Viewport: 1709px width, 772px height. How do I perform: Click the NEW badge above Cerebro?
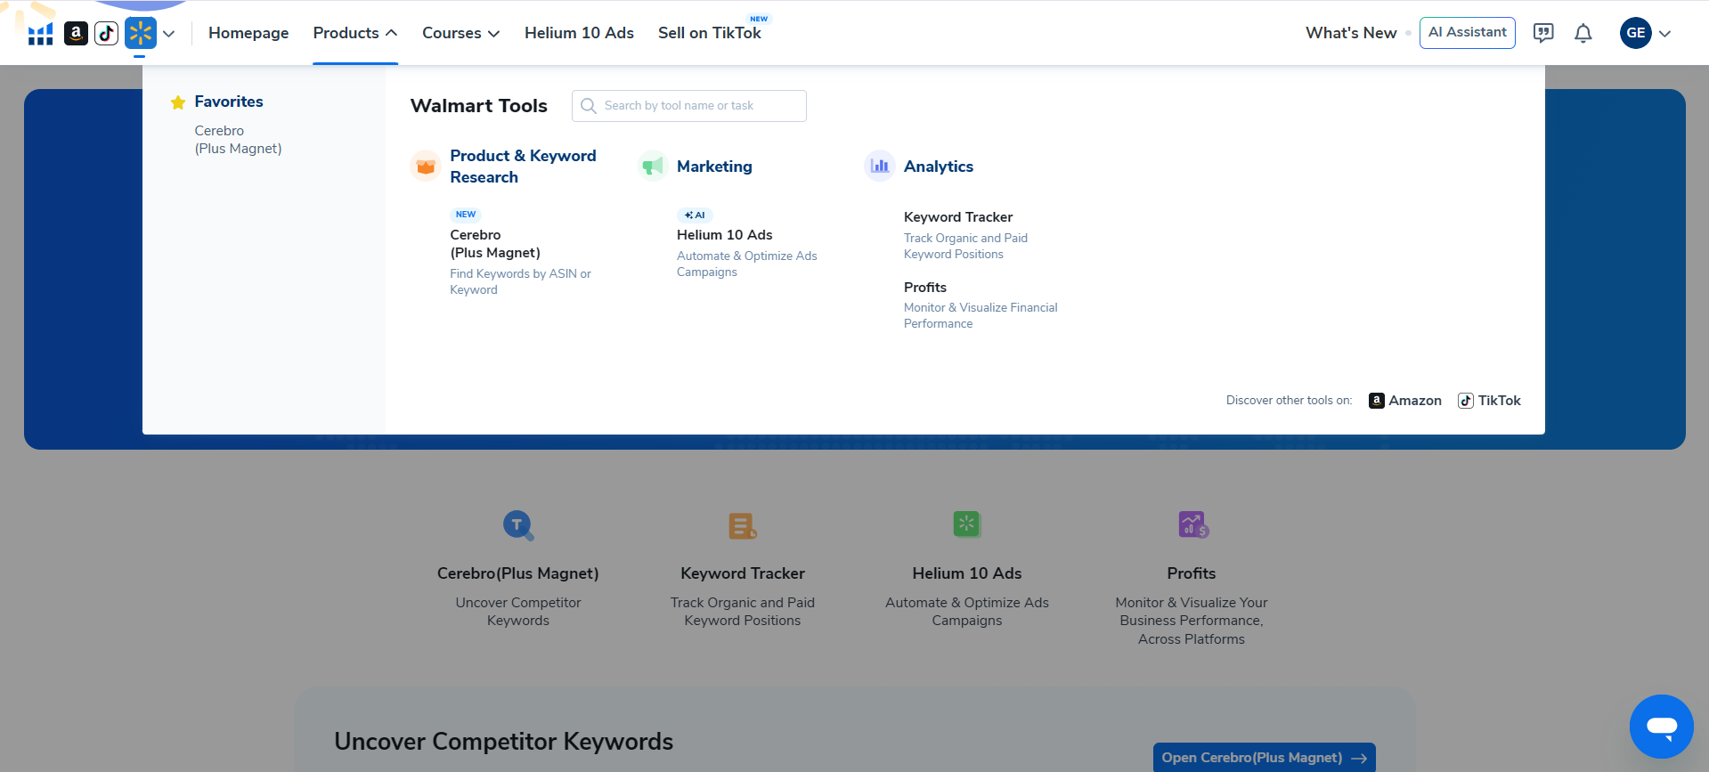(x=466, y=215)
